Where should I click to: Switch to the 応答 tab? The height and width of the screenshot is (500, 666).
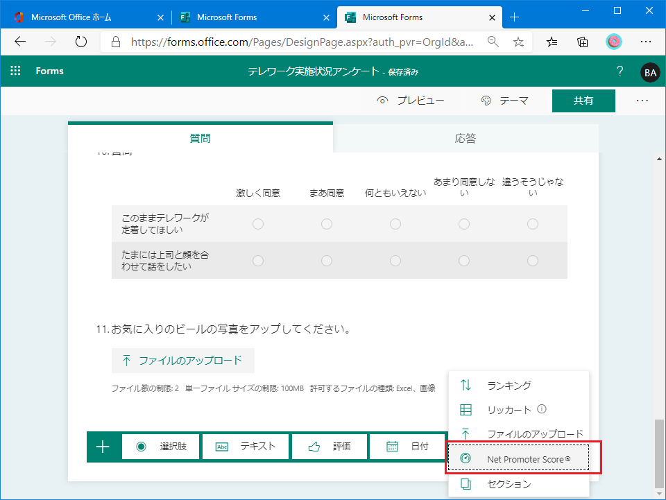(466, 138)
